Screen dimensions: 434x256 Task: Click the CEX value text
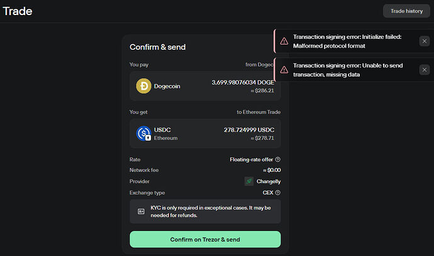point(268,193)
